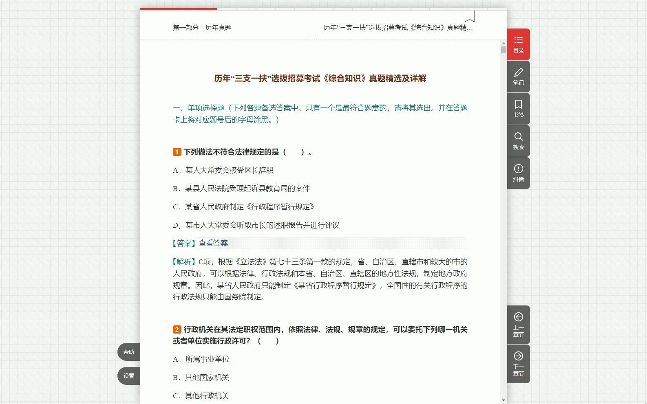Screen dimensions: 647x404
Task: Go to previous chapter 上一章节
Action: click(518, 325)
